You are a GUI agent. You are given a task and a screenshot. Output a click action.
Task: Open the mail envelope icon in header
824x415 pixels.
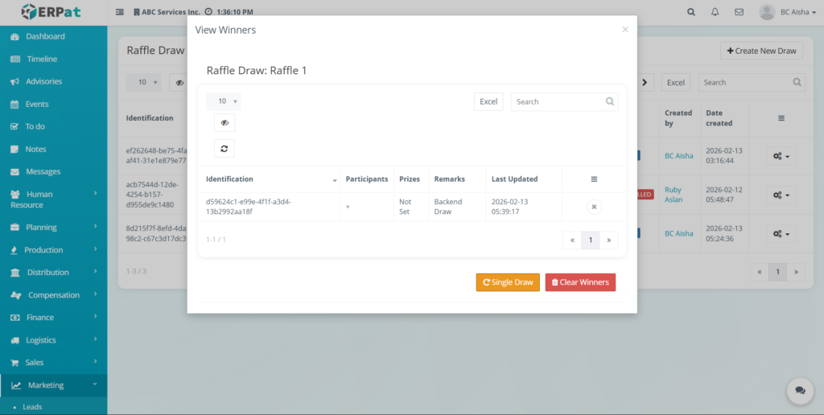[x=739, y=12]
